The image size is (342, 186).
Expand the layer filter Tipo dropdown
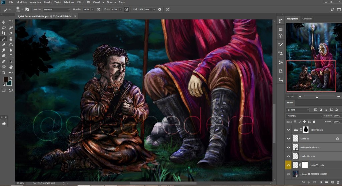[298, 110]
